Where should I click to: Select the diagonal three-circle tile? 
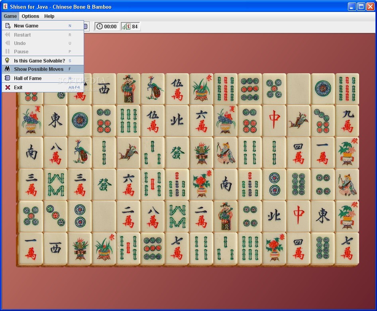click(x=55, y=216)
